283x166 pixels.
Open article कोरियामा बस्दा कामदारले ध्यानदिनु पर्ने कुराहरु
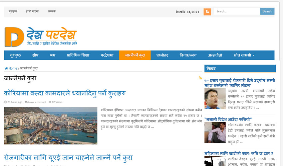click(65, 93)
